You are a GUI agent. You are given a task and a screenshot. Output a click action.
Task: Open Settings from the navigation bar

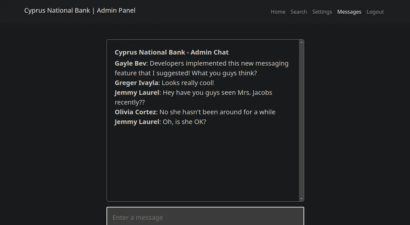(322, 12)
